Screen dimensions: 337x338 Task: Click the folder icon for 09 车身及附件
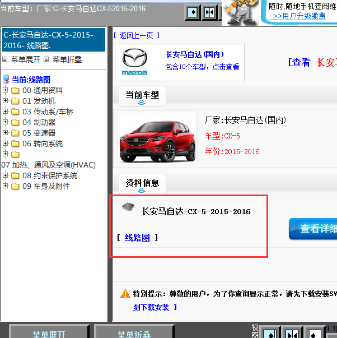tap(15, 186)
